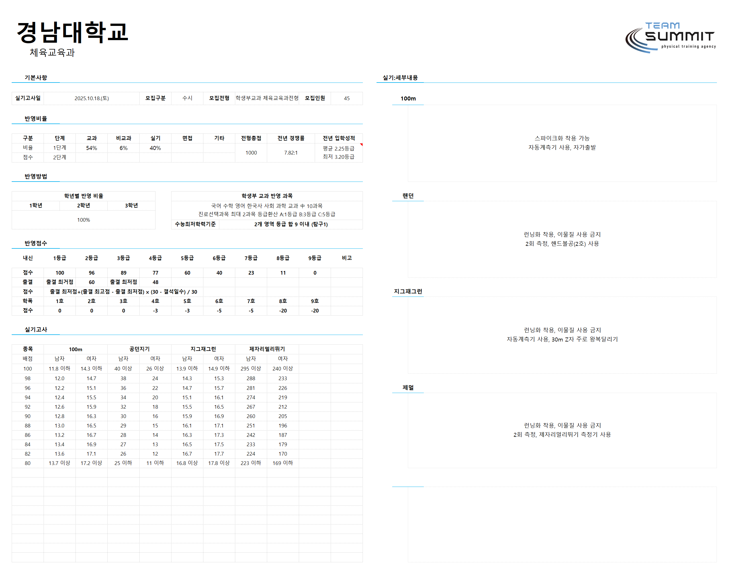732x572 pixels.
Task: Click the 수시 recruitment type cell
Action: pos(187,98)
